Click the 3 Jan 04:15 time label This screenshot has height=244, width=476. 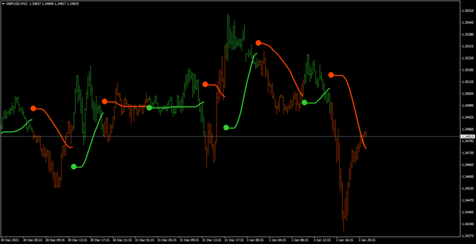coord(277,240)
